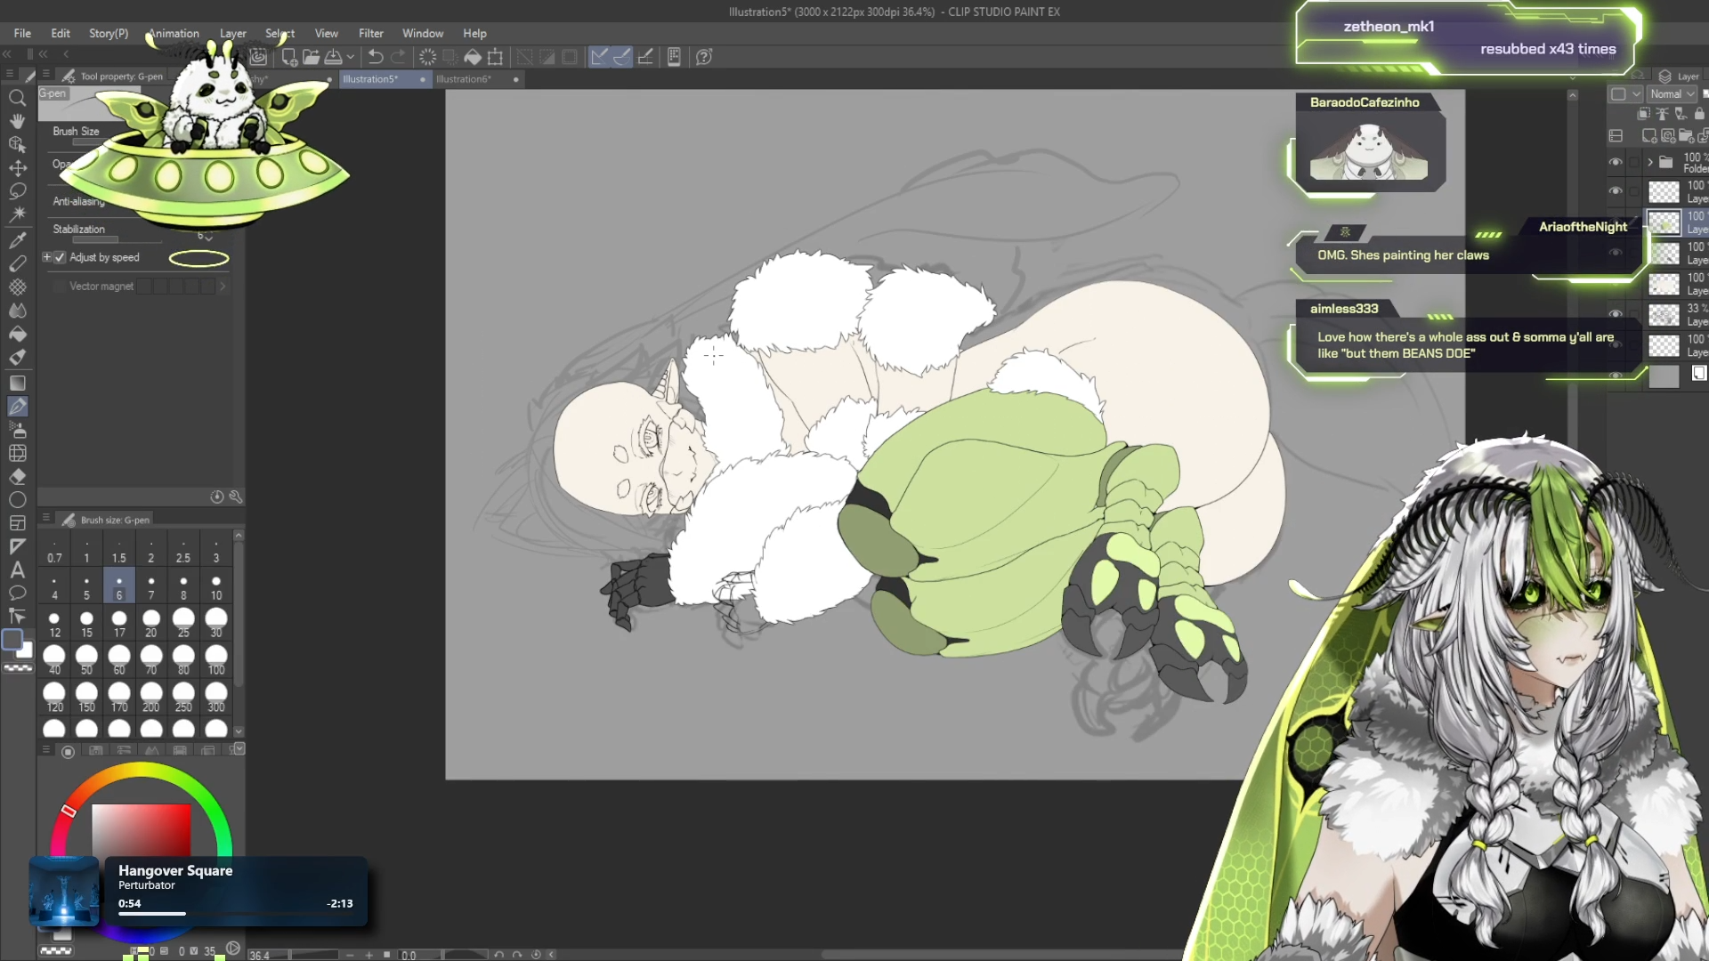
Task: Select the Eyedropper tool
Action: coord(17,240)
